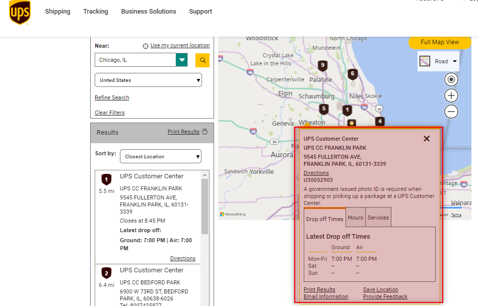This screenshot has width=478, height=306.
Task: Zoom out the map with minus button
Action: click(x=451, y=112)
